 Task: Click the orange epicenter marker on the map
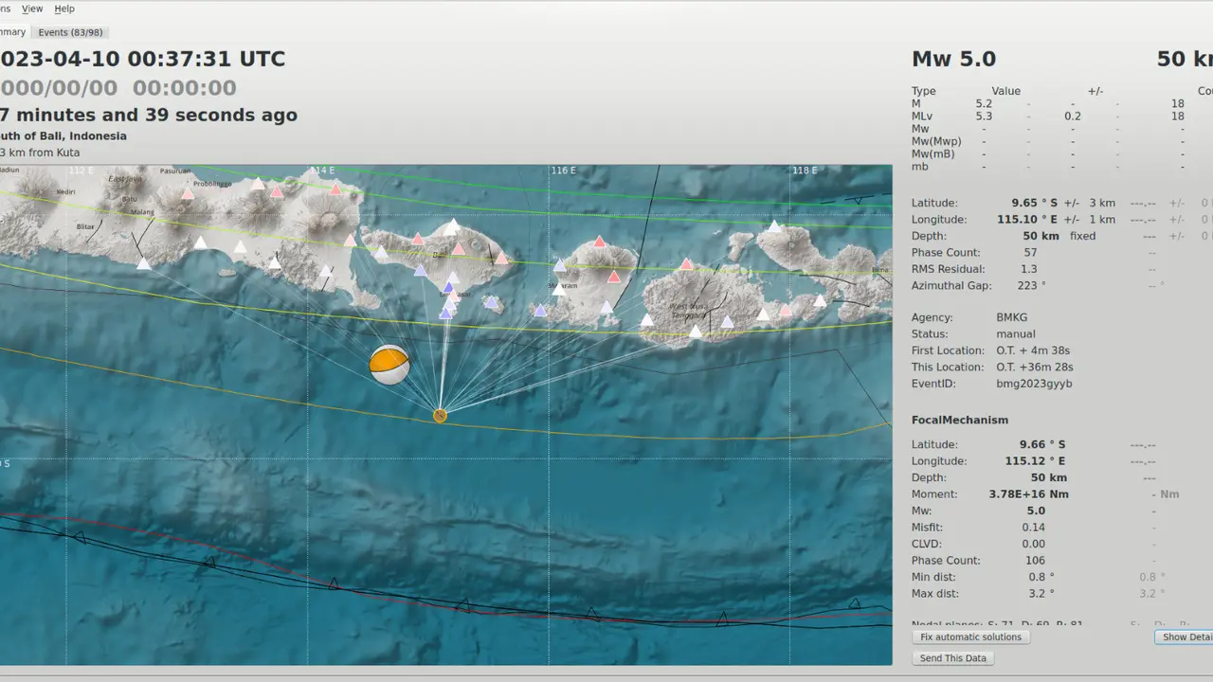440,415
